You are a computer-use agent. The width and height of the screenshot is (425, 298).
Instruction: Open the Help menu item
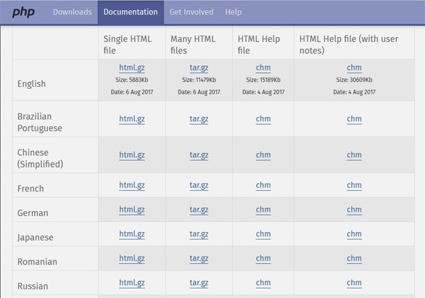click(x=234, y=12)
